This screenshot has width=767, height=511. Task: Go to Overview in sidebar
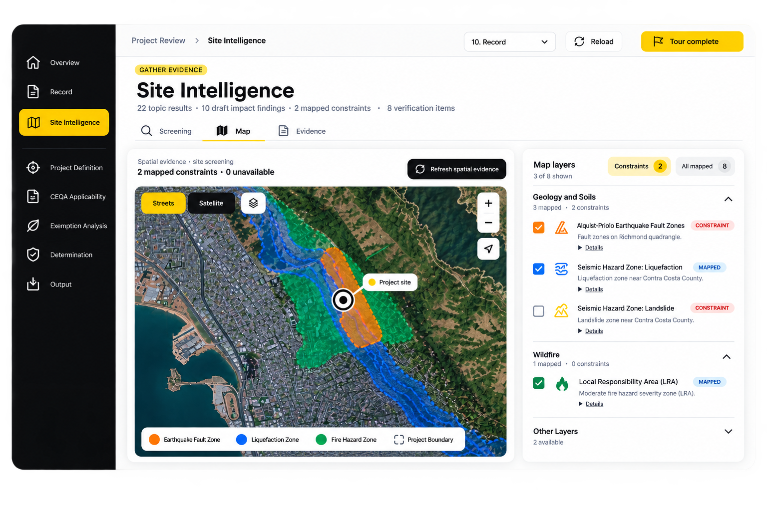[64, 62]
